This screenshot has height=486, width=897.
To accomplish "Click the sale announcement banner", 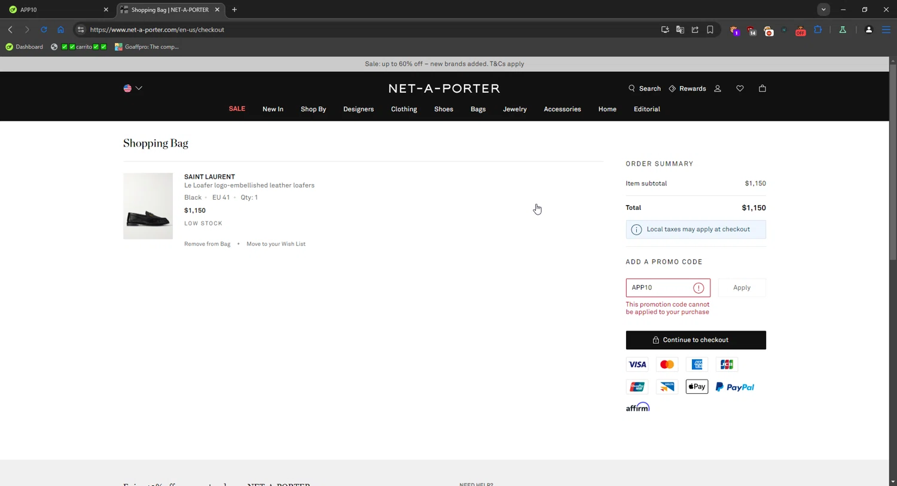I will click(444, 64).
